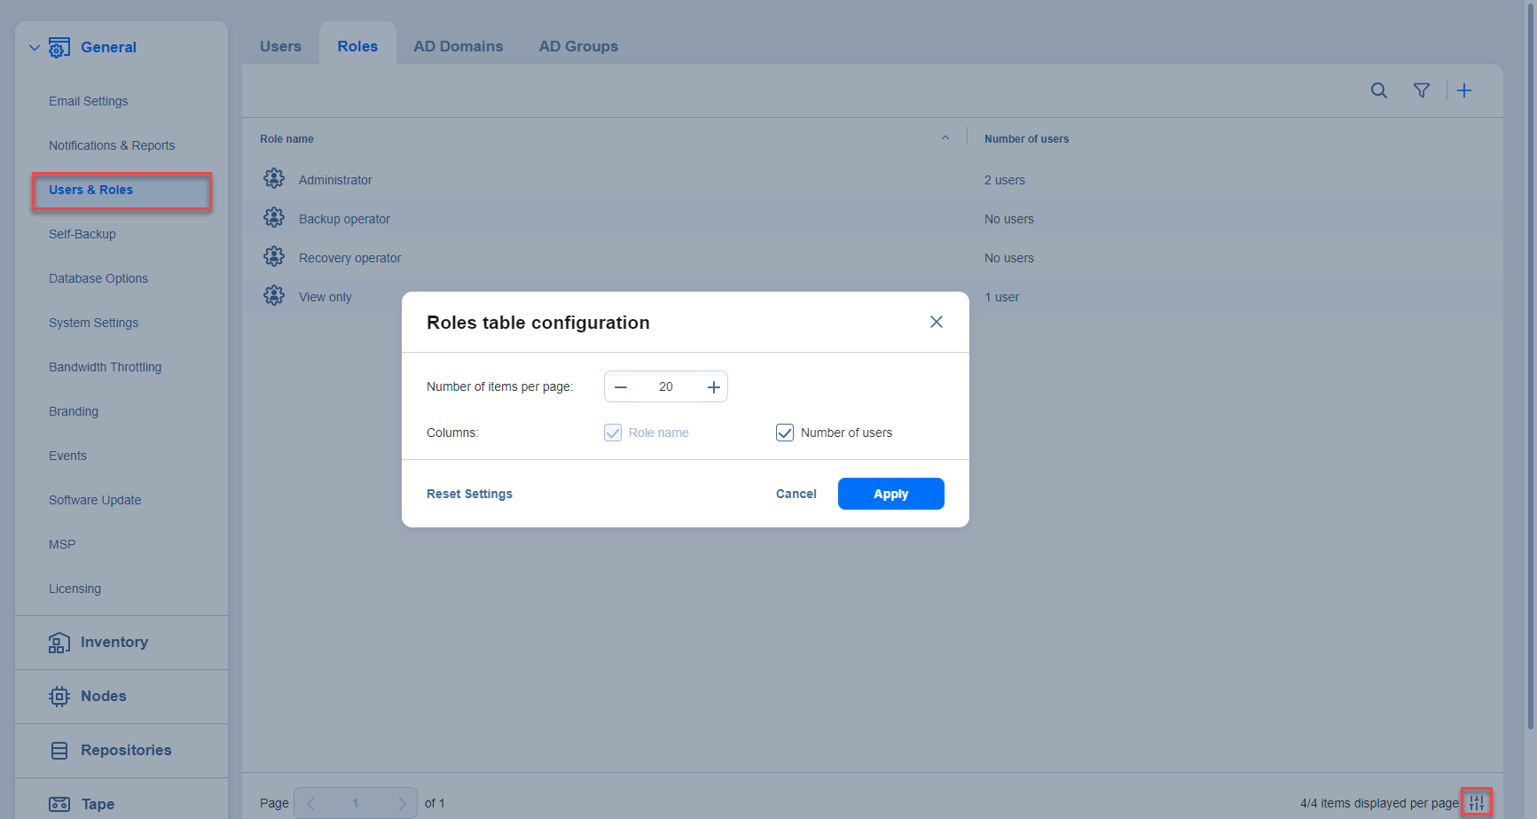Collapse the General section chevron
Viewport: 1537px width, 819px height.
point(35,48)
